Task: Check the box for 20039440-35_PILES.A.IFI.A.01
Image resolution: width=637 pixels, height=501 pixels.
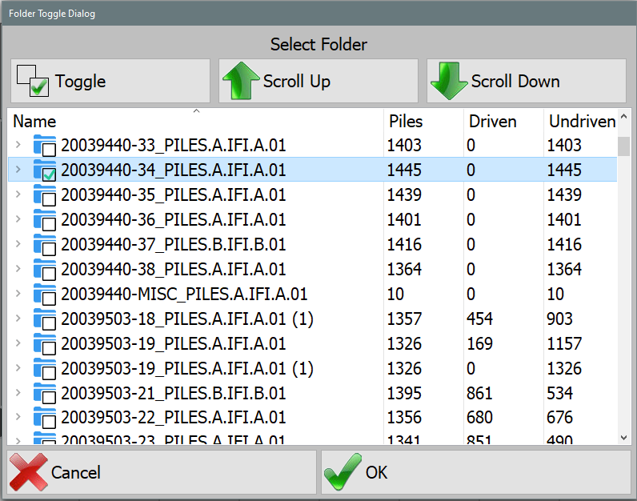Action: point(49,199)
